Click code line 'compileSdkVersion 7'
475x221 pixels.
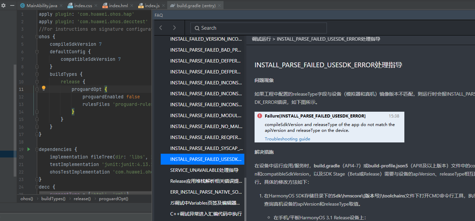(x=76, y=44)
